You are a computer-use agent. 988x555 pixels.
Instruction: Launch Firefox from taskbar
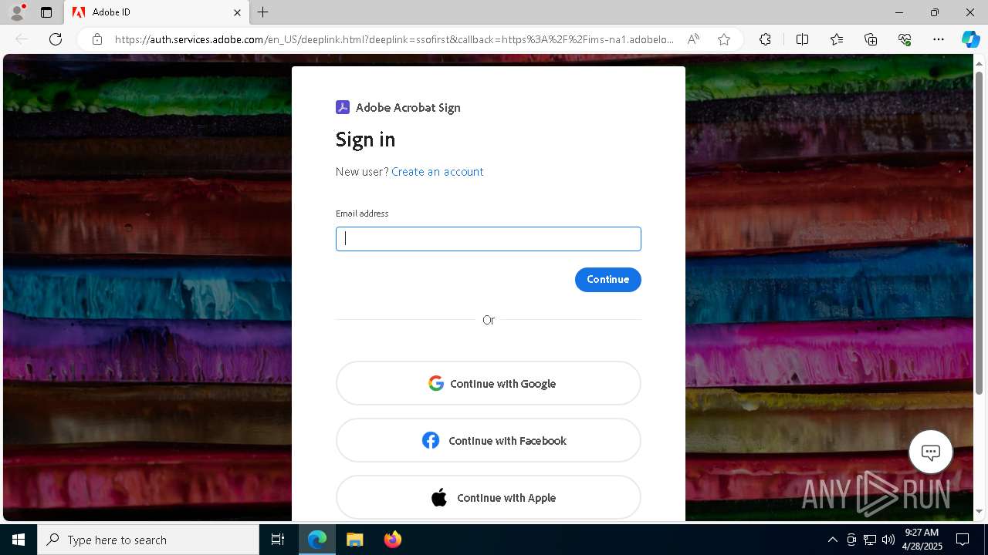coord(392,540)
